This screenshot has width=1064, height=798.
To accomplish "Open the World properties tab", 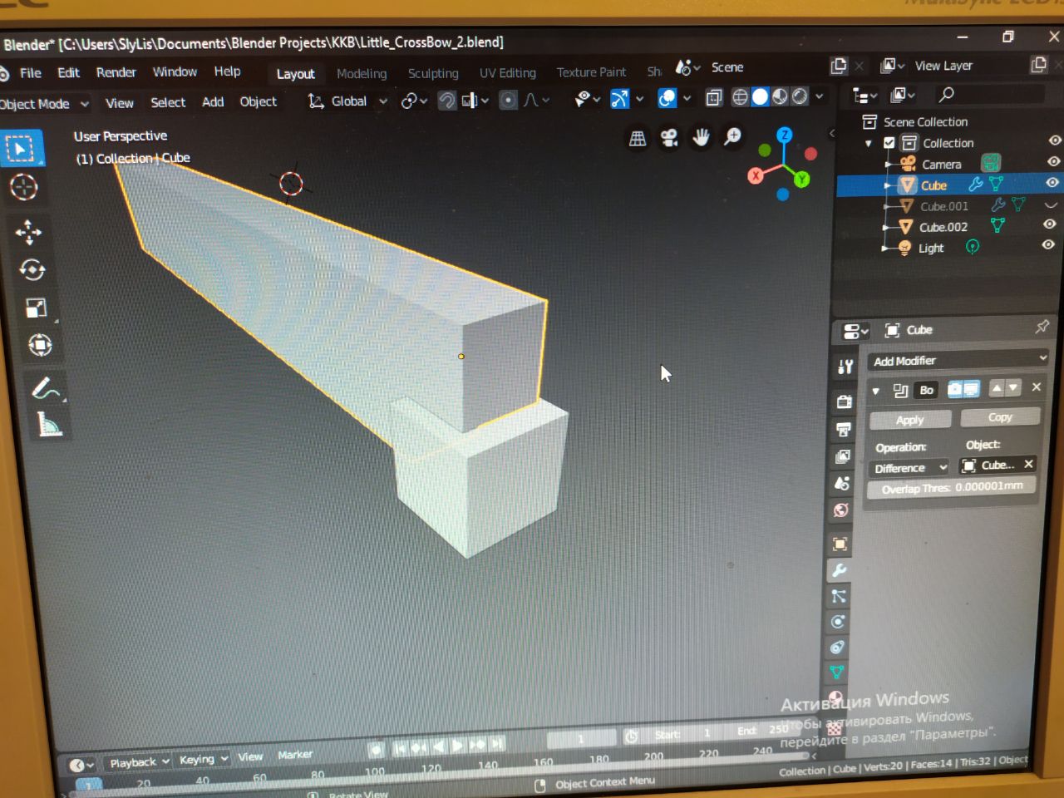I will (840, 510).
